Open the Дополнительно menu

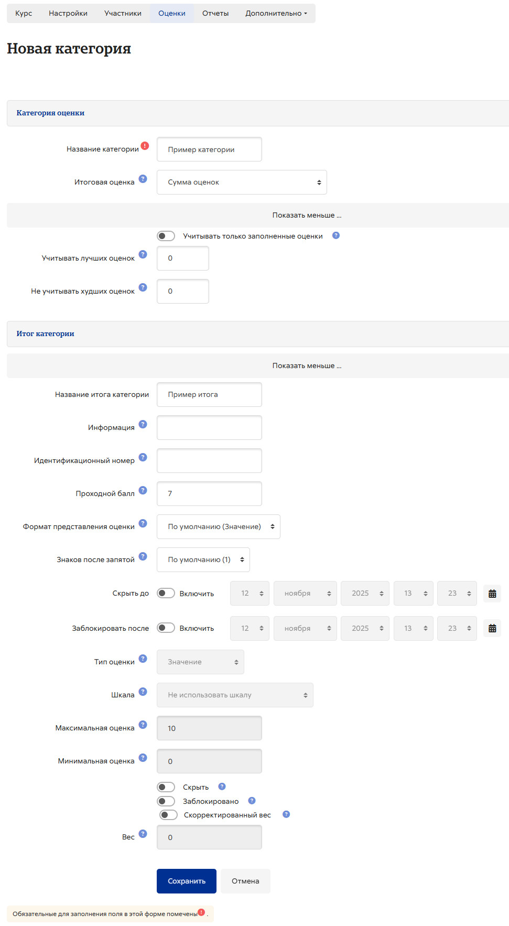click(276, 13)
